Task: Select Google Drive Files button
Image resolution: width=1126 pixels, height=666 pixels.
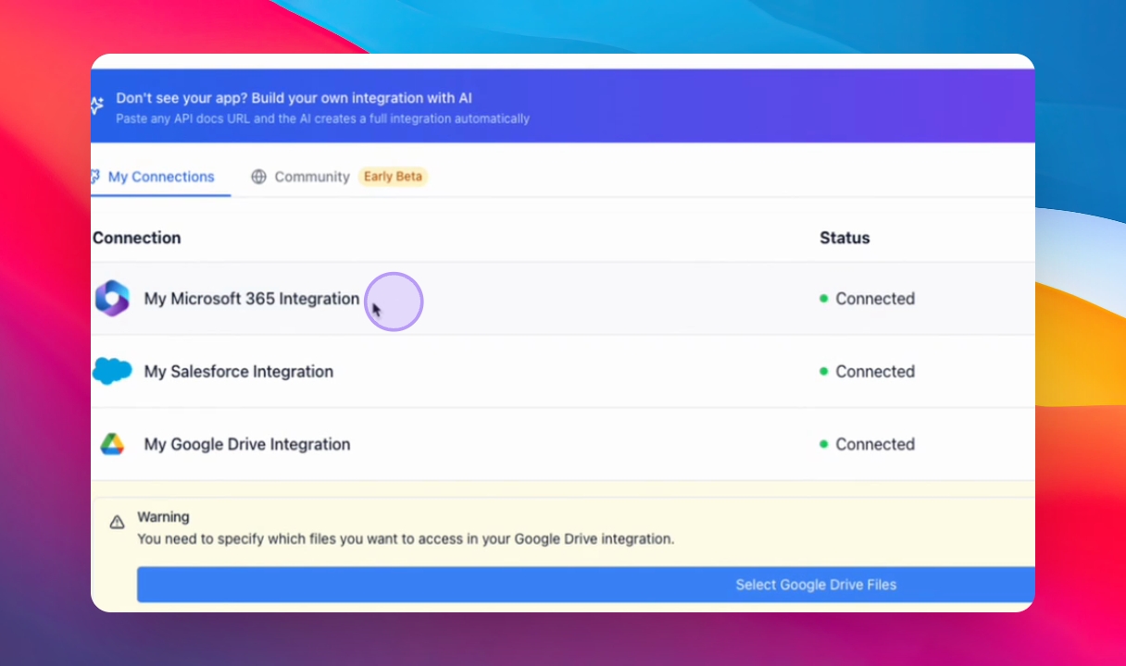Action: click(x=586, y=585)
